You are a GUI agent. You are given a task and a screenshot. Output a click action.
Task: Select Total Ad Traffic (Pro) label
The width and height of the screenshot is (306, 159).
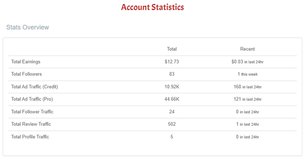[x=32, y=99]
